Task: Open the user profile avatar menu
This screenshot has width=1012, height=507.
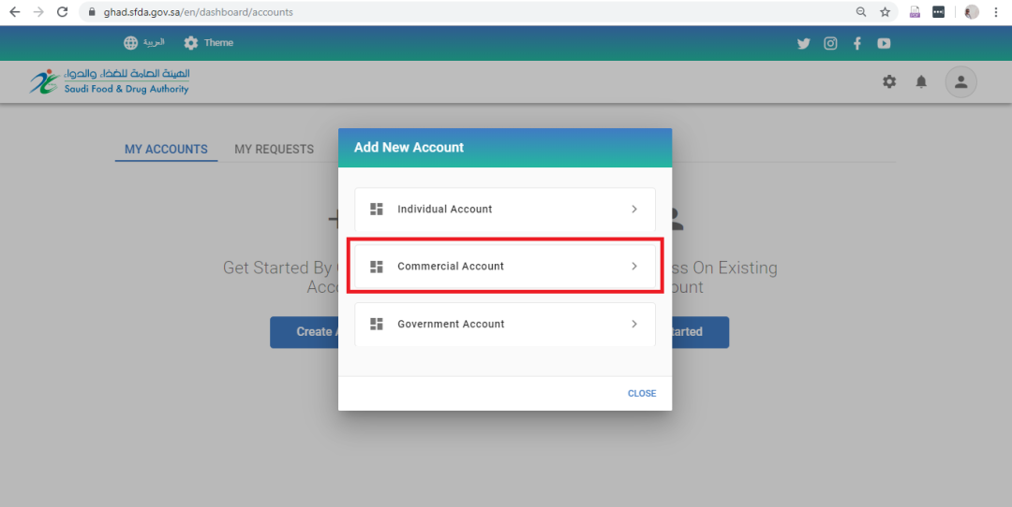Action: click(961, 81)
